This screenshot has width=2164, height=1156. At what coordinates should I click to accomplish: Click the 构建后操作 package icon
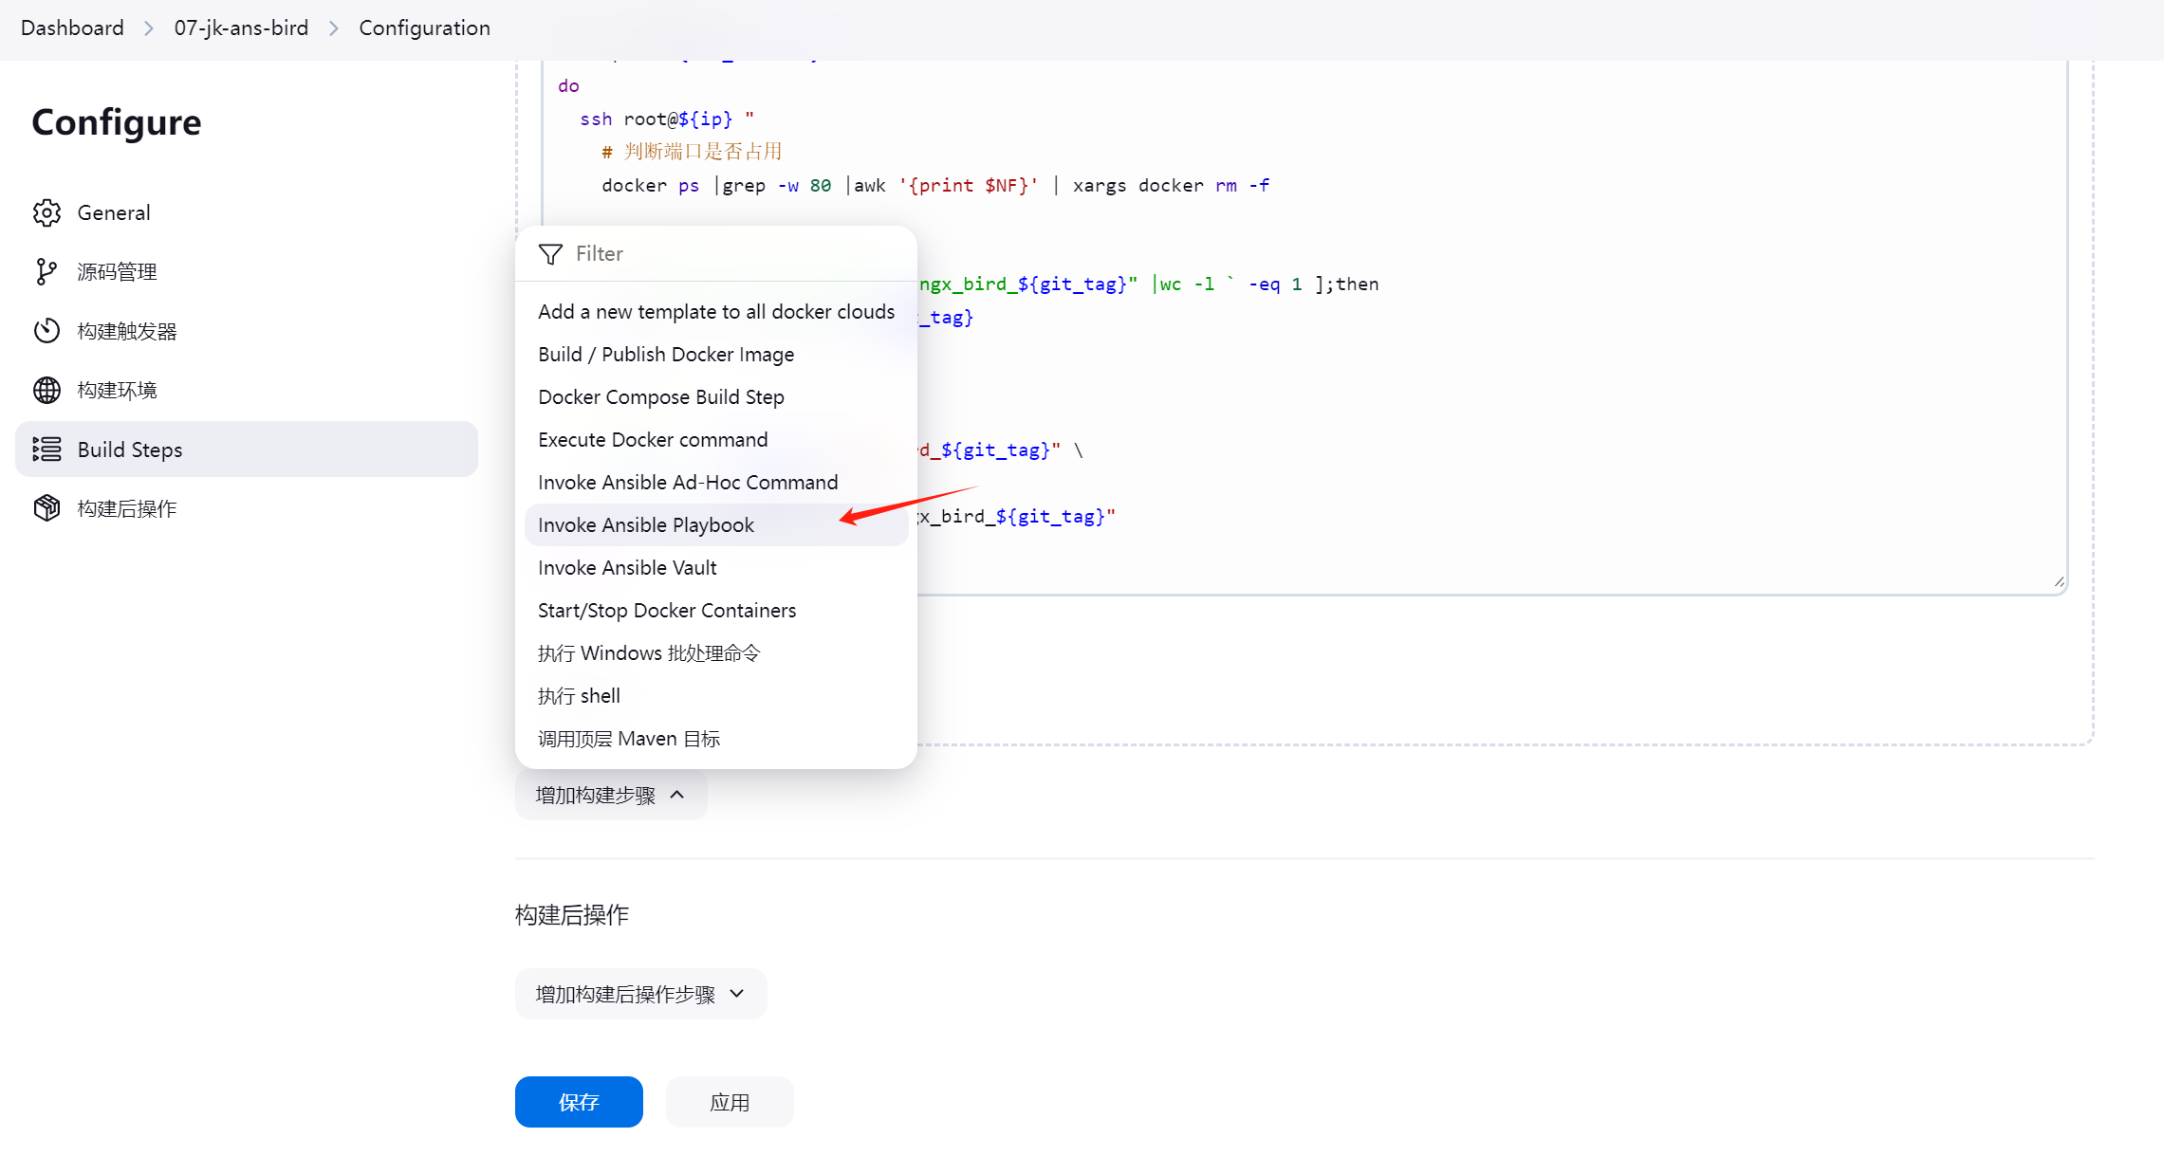tap(46, 508)
